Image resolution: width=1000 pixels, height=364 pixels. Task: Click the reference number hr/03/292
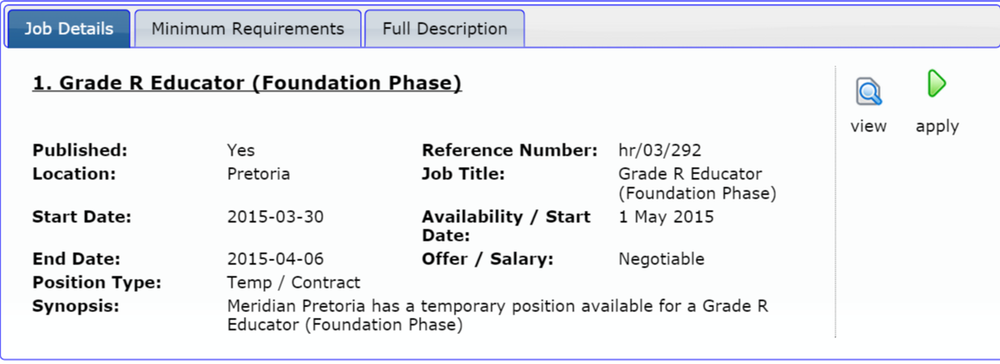tap(659, 151)
